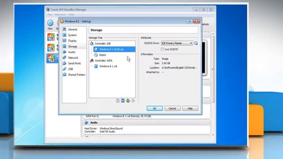Select the Empty optical drive entry

coord(103,55)
